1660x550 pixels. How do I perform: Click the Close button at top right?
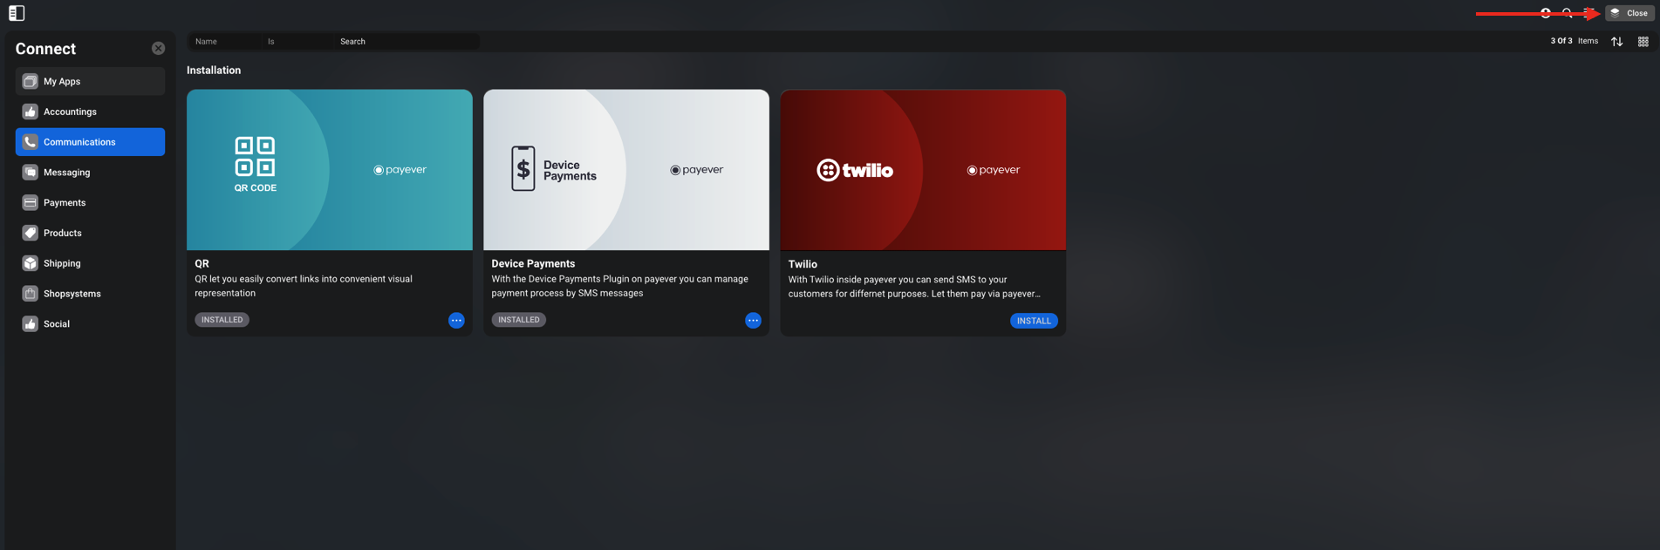(x=1629, y=13)
